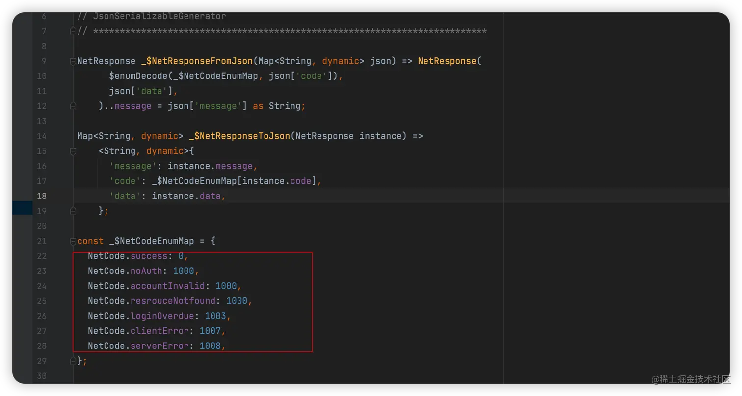Toggle the fold end marker at line 19

(x=73, y=211)
